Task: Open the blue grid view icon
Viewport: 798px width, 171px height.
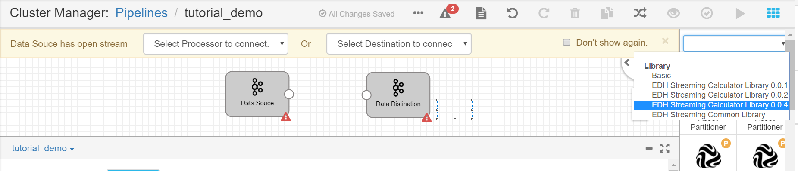Action: (773, 13)
